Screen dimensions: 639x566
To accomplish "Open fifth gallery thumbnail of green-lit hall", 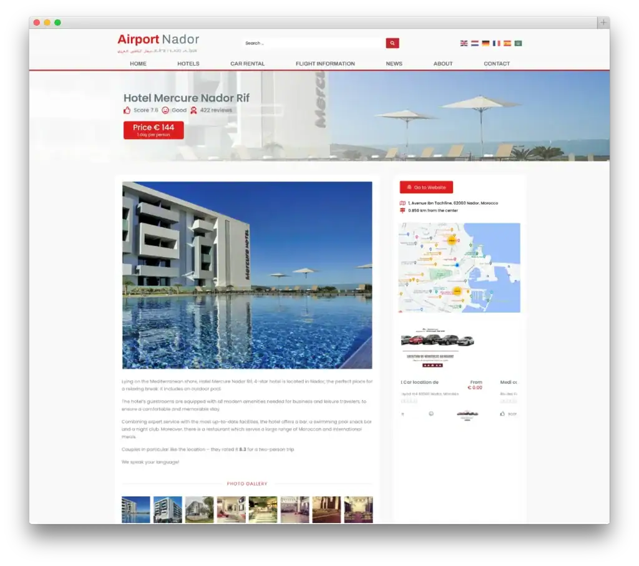I will [263, 509].
